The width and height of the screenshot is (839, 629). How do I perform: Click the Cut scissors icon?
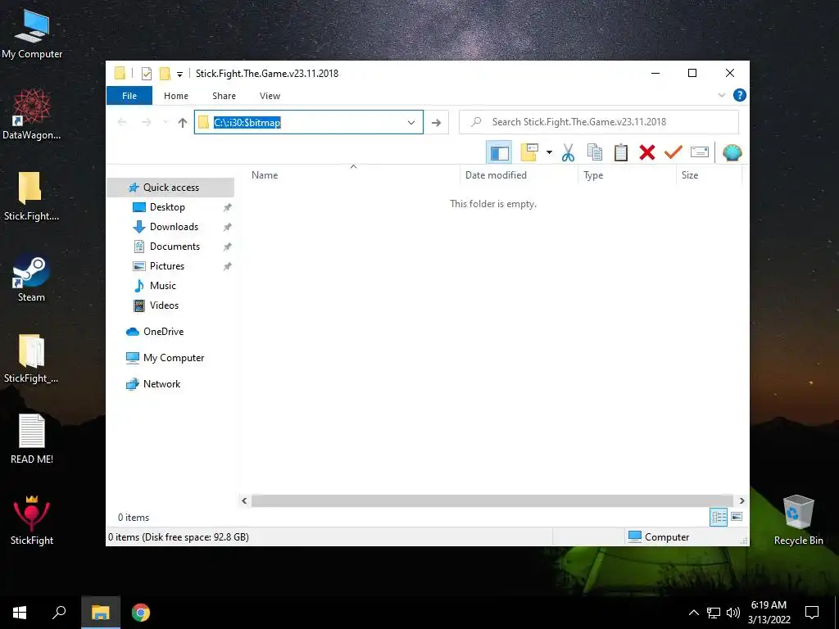pyautogui.click(x=568, y=152)
